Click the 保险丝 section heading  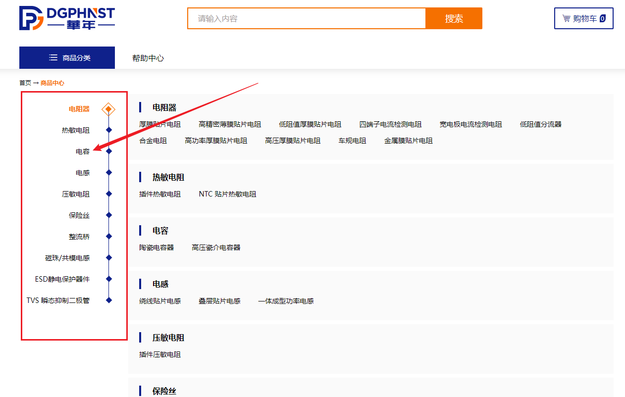(x=164, y=391)
